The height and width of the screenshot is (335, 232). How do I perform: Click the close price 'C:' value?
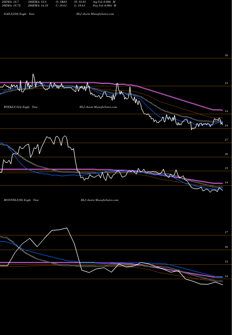coord(61,6)
